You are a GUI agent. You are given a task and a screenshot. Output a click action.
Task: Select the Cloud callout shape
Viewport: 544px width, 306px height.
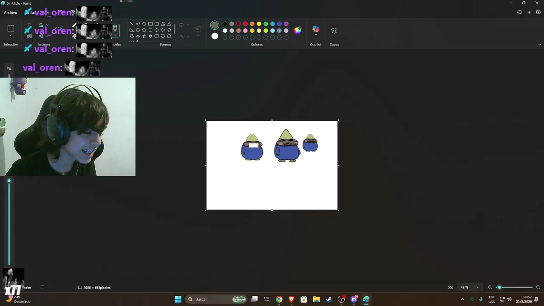tap(169, 37)
